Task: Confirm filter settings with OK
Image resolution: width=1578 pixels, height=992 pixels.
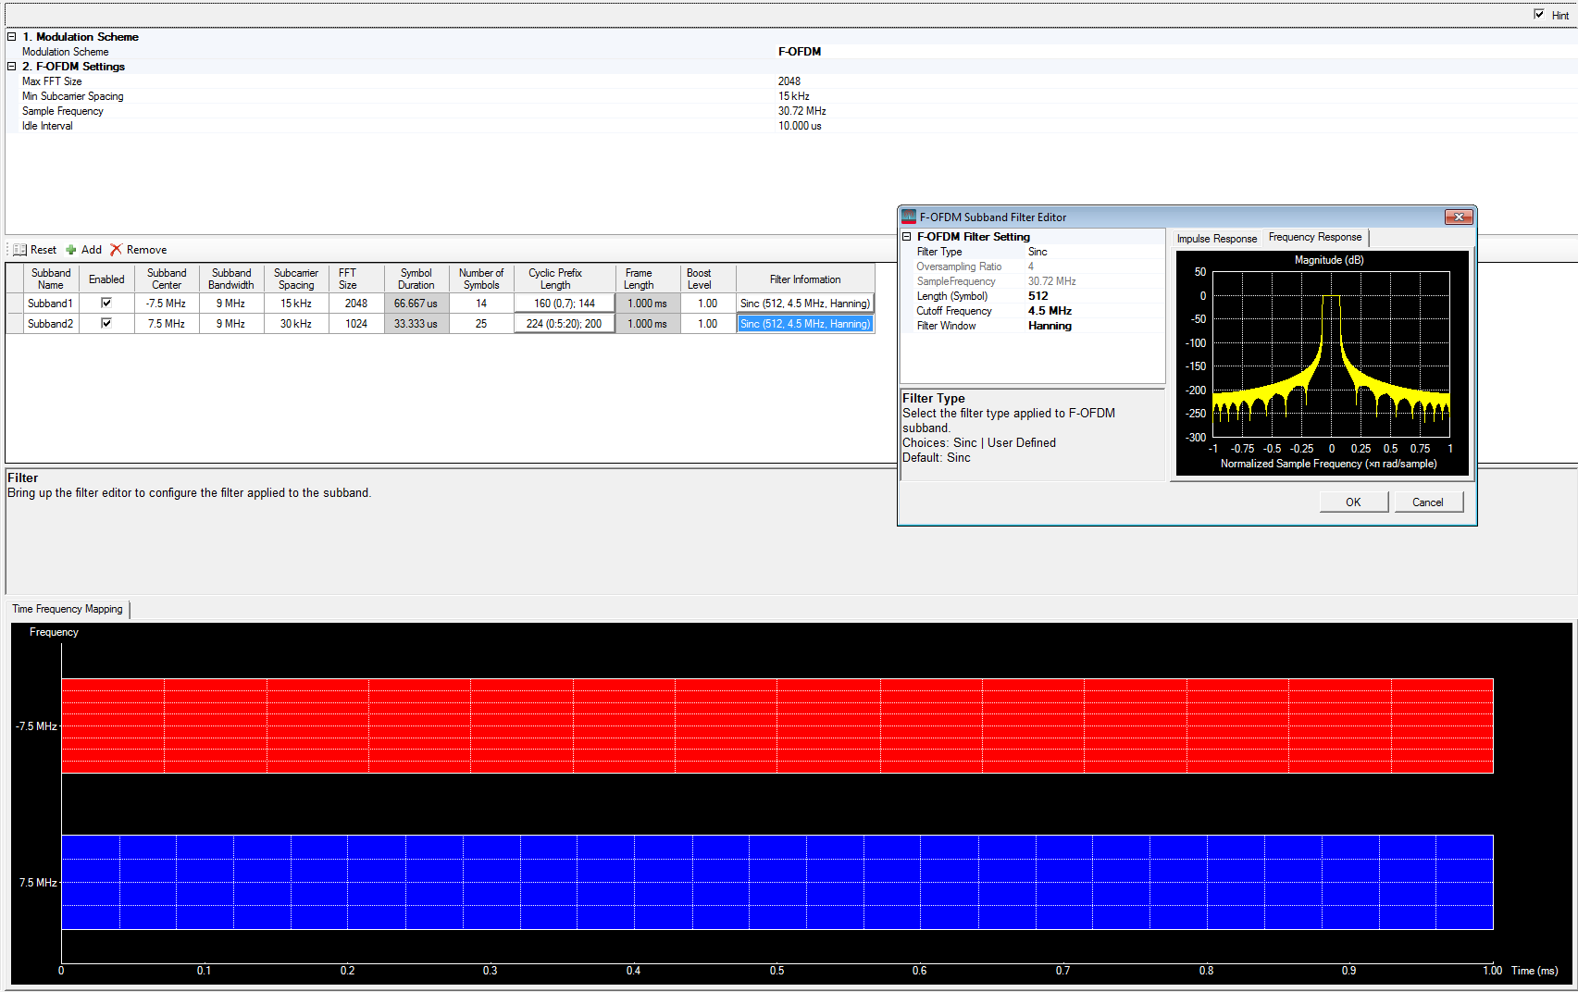Action: tap(1352, 501)
